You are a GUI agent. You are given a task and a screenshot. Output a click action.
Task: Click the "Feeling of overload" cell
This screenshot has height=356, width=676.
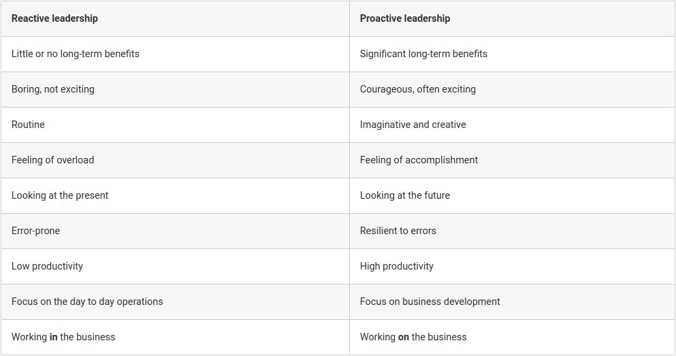[x=175, y=160]
